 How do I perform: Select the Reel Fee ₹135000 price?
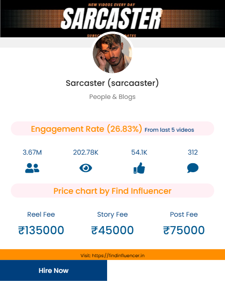(41, 230)
